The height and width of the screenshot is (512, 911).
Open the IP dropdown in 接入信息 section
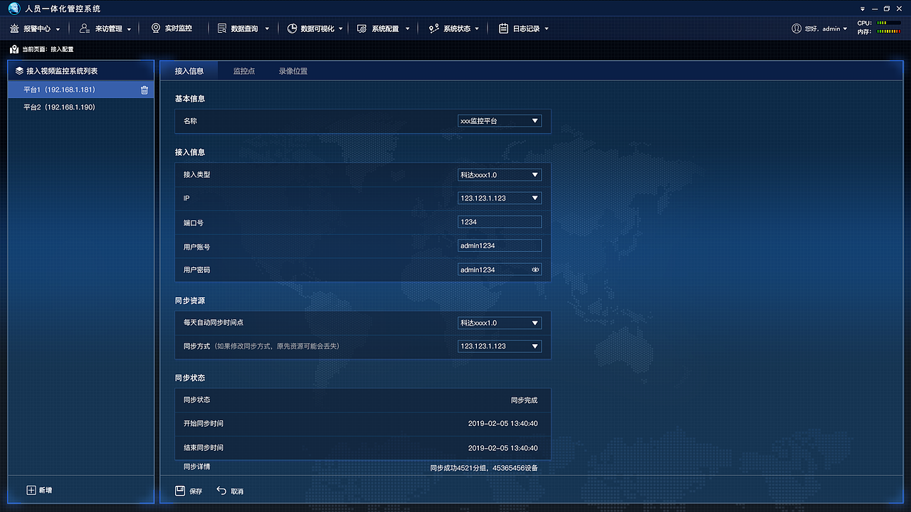(x=500, y=198)
